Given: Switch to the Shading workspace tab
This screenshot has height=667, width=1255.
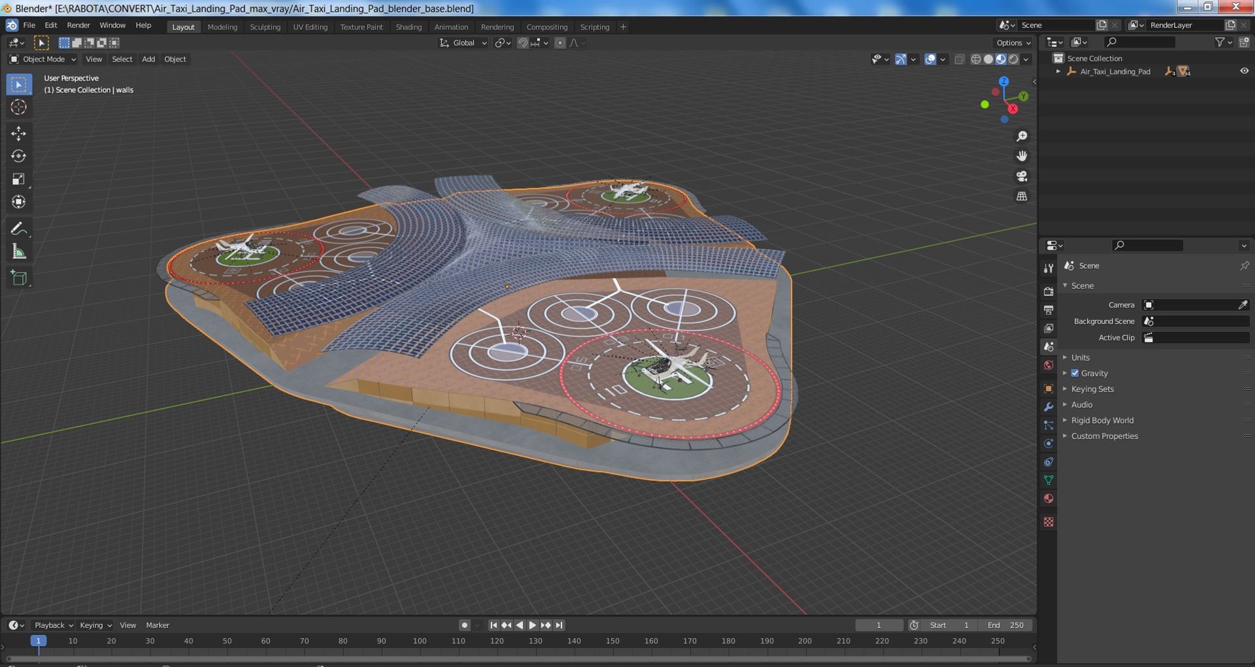Looking at the screenshot, I should [409, 27].
